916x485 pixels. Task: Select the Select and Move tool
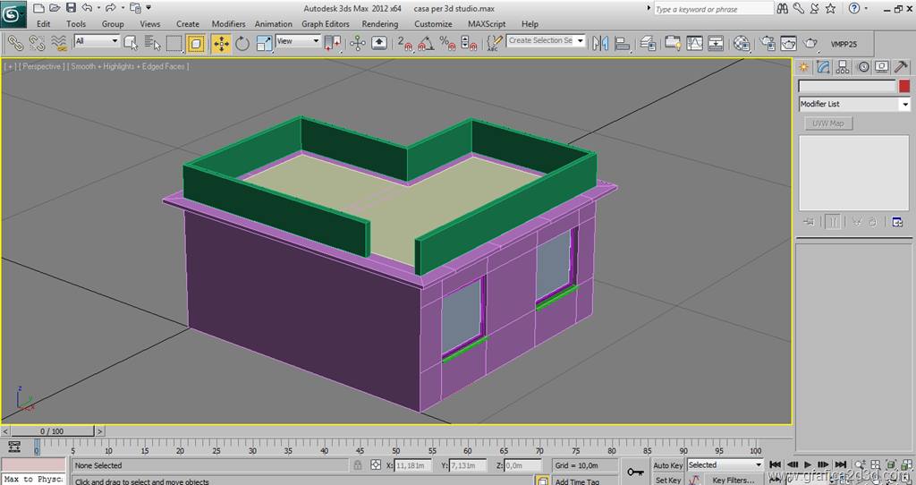(220, 43)
